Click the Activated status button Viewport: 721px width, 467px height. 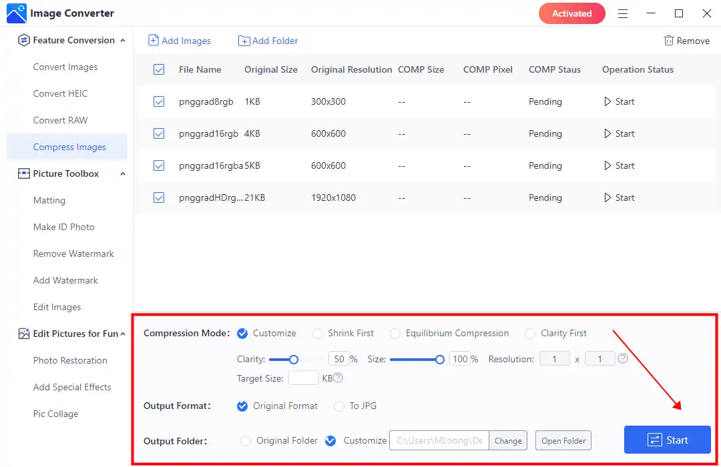572,13
